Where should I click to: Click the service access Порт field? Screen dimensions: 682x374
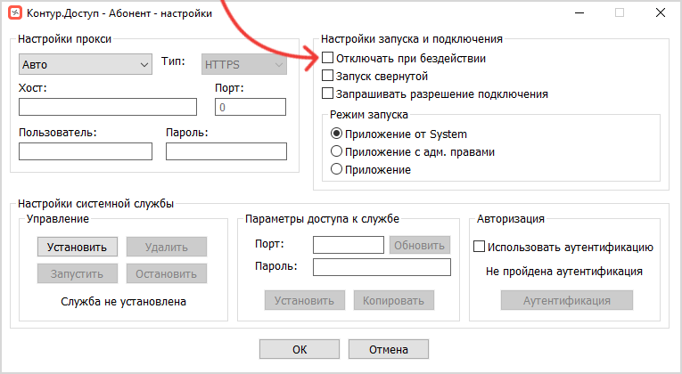[349, 245]
